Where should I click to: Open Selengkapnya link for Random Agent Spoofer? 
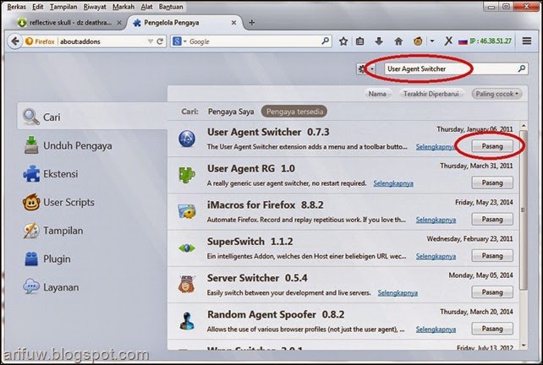pos(436,330)
